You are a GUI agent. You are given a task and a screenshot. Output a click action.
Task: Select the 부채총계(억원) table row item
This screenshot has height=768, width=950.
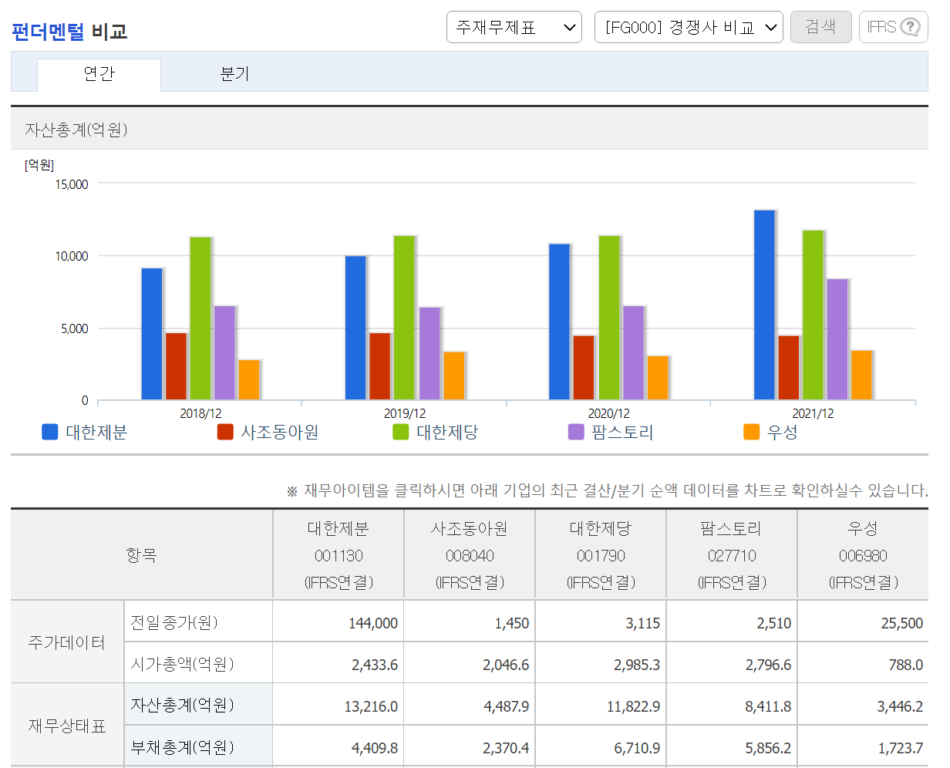tap(198, 746)
